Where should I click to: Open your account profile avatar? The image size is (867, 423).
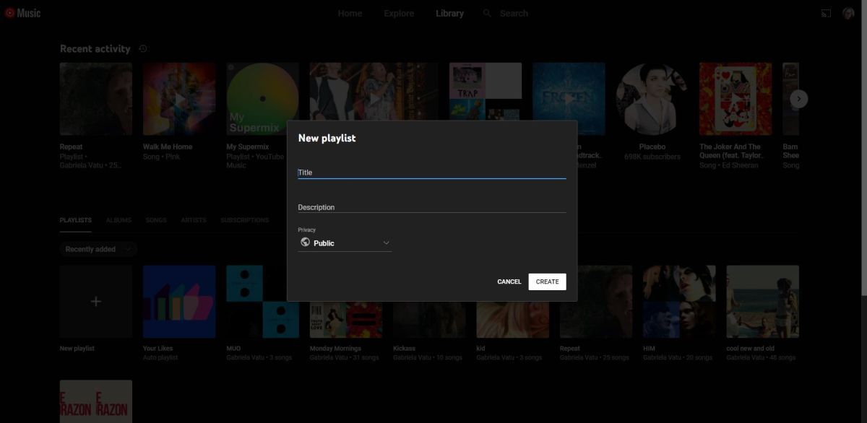coord(850,12)
